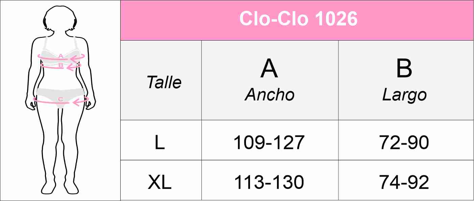Select the Clo-Clo 1026 title text

[x=298, y=19]
